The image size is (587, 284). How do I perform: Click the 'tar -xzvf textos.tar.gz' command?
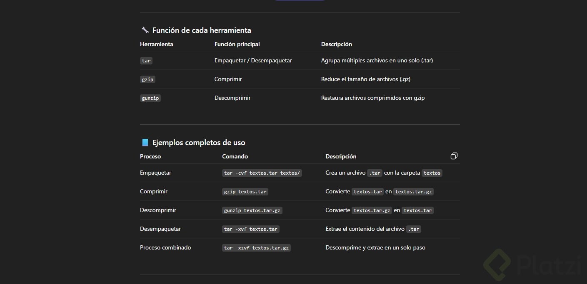256,248
